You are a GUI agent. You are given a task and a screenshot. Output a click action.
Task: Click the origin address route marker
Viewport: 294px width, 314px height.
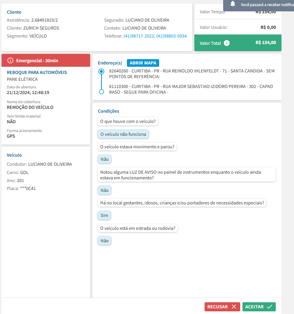click(101, 71)
